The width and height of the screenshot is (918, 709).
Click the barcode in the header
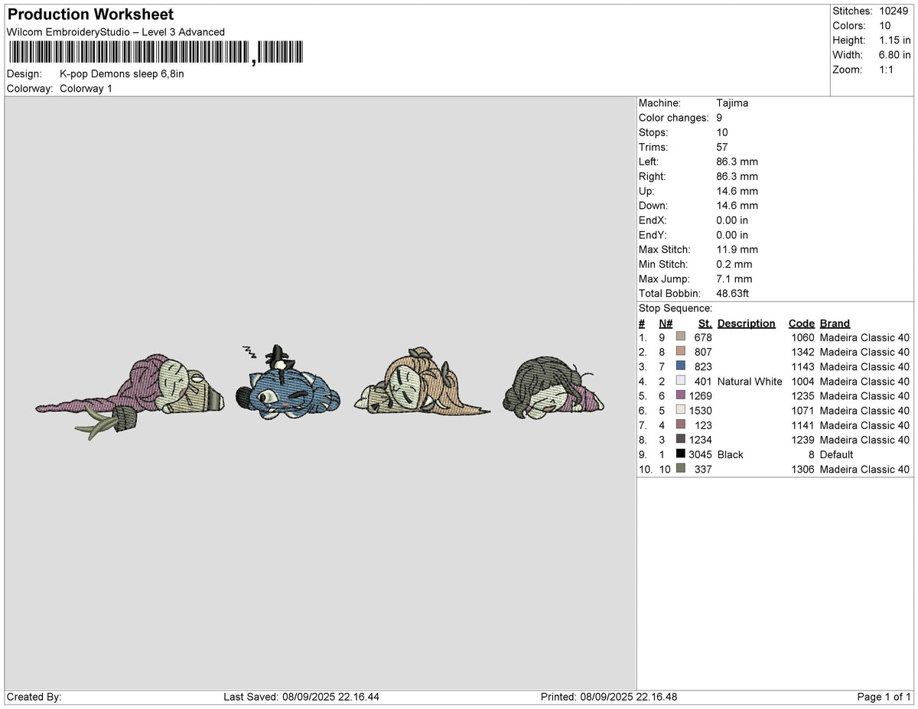tap(155, 53)
